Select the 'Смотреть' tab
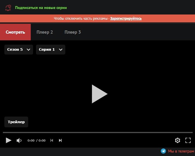195x156 pixels. (15, 32)
